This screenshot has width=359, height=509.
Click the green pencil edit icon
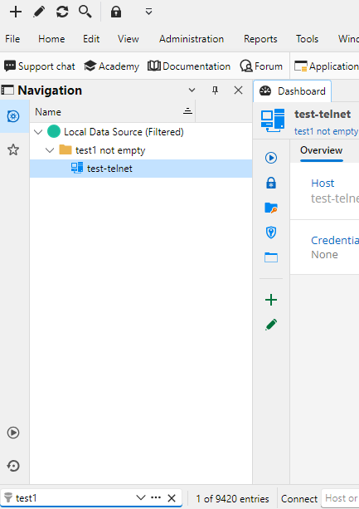[271, 325]
